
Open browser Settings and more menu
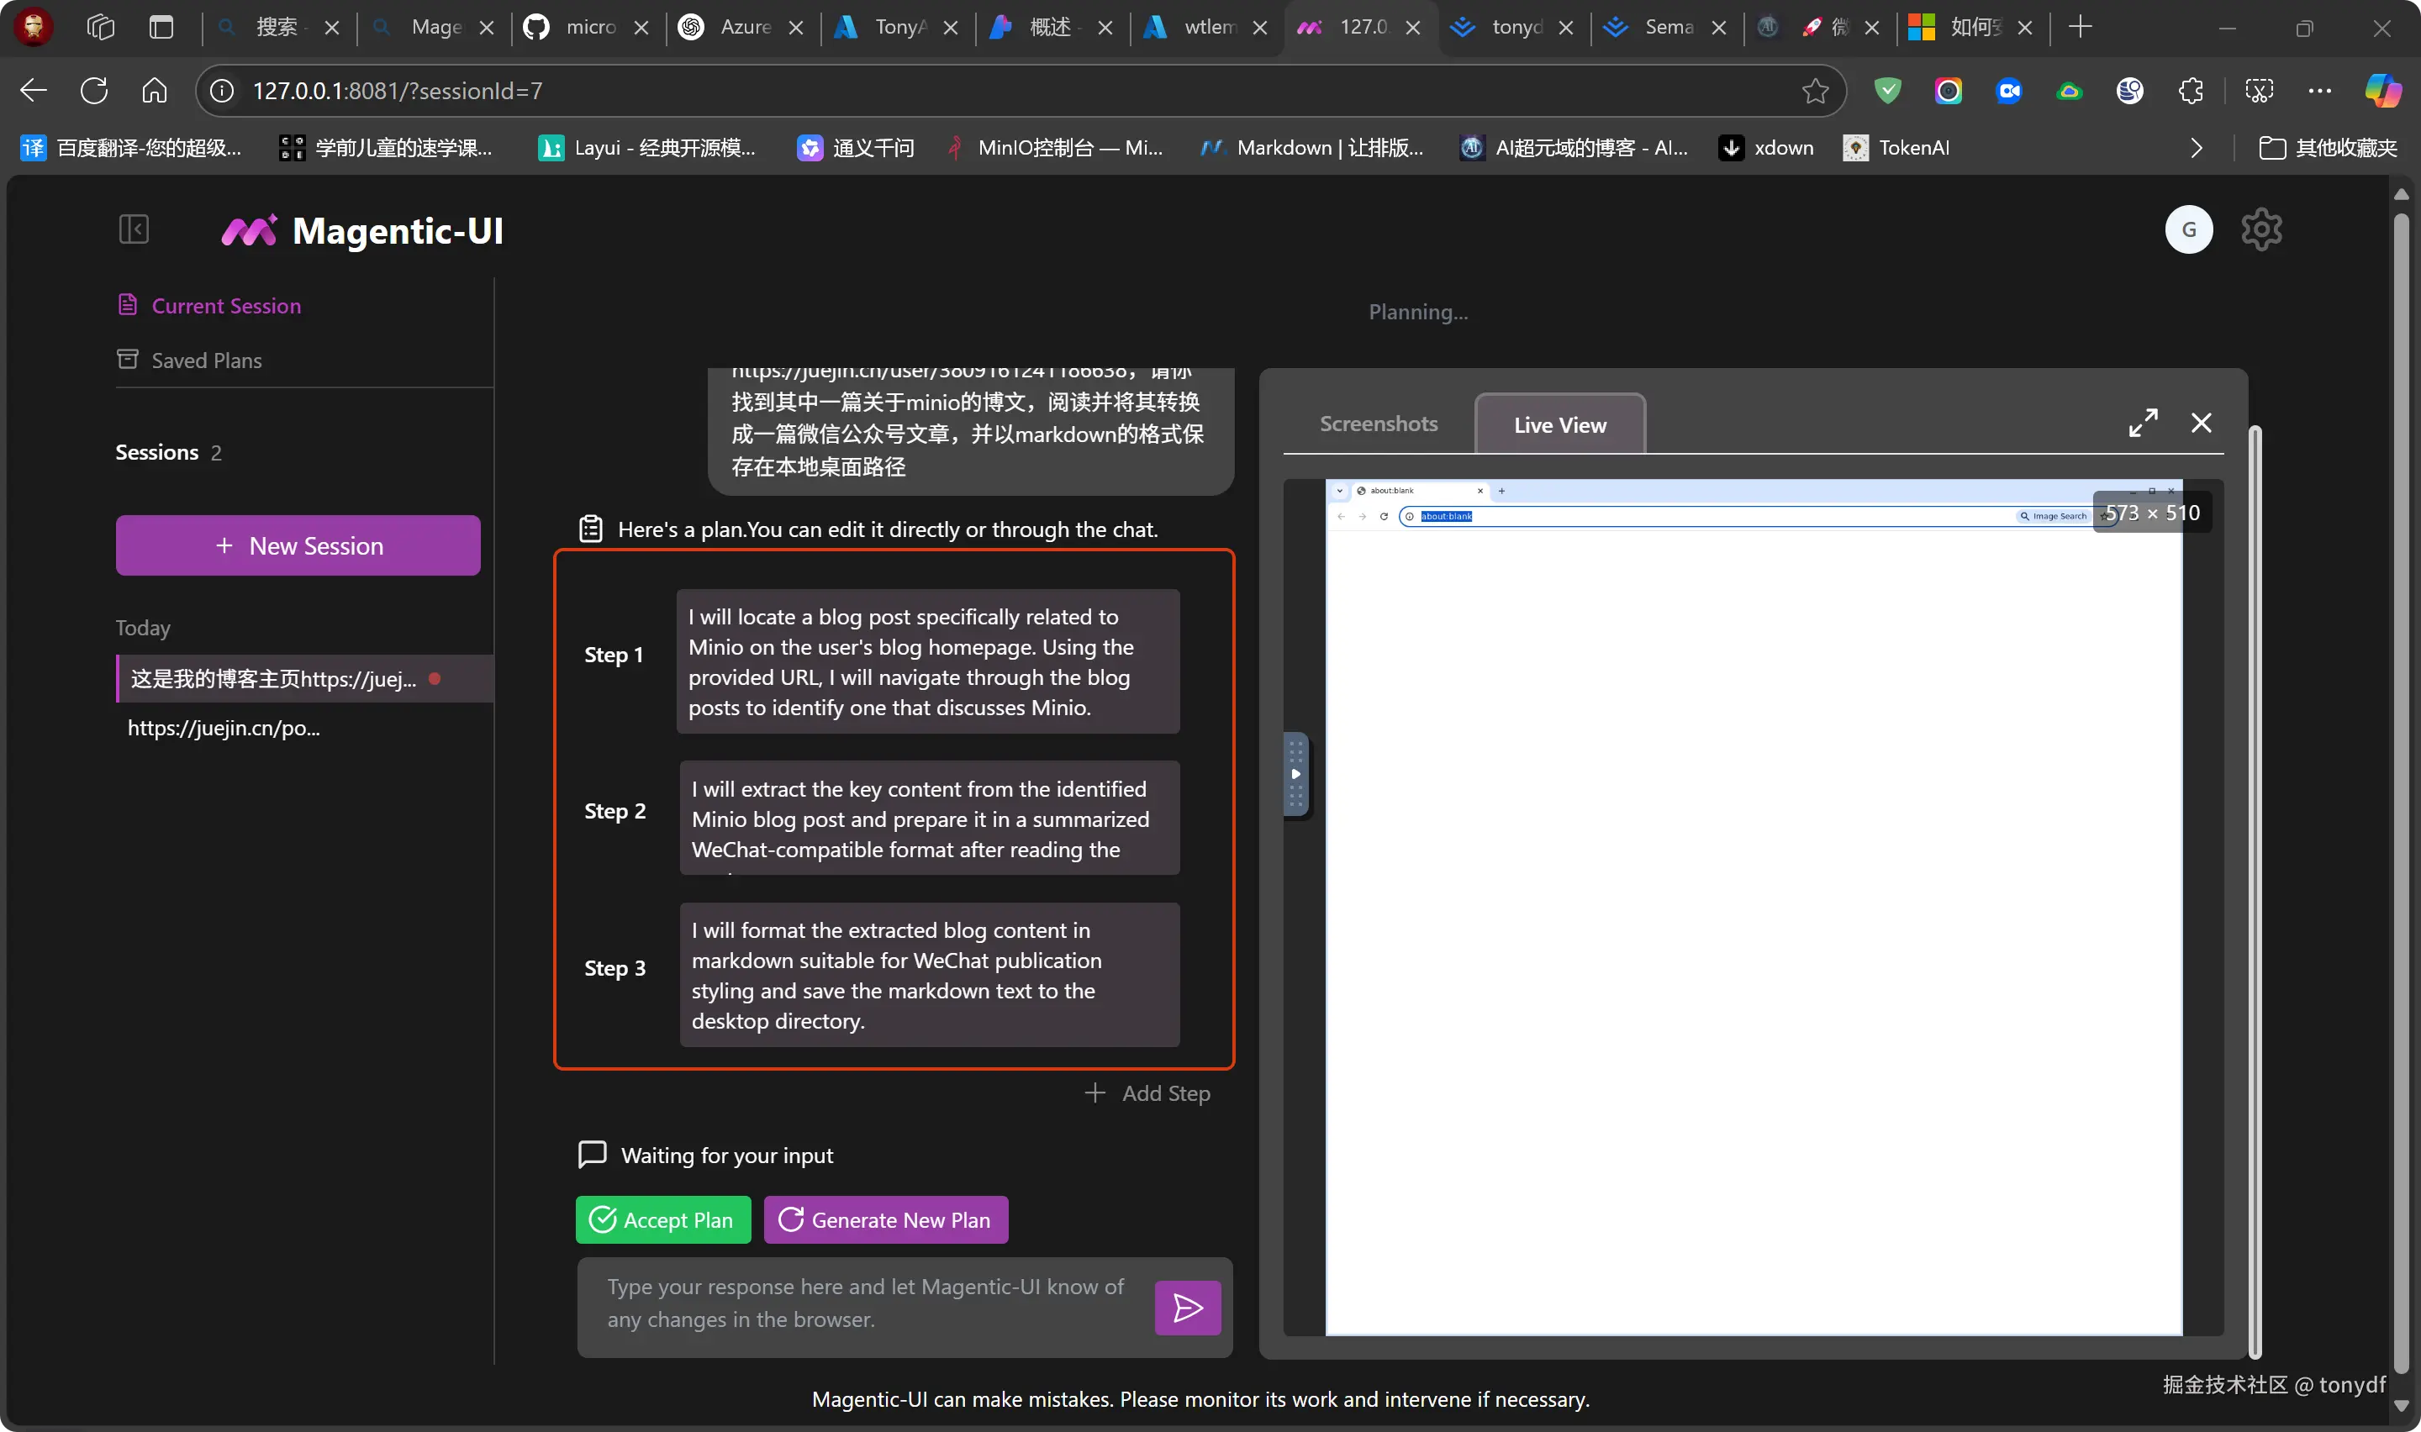point(2318,91)
